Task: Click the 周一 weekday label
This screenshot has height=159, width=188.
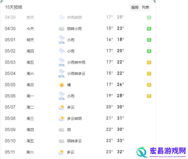Action: pos(30,96)
